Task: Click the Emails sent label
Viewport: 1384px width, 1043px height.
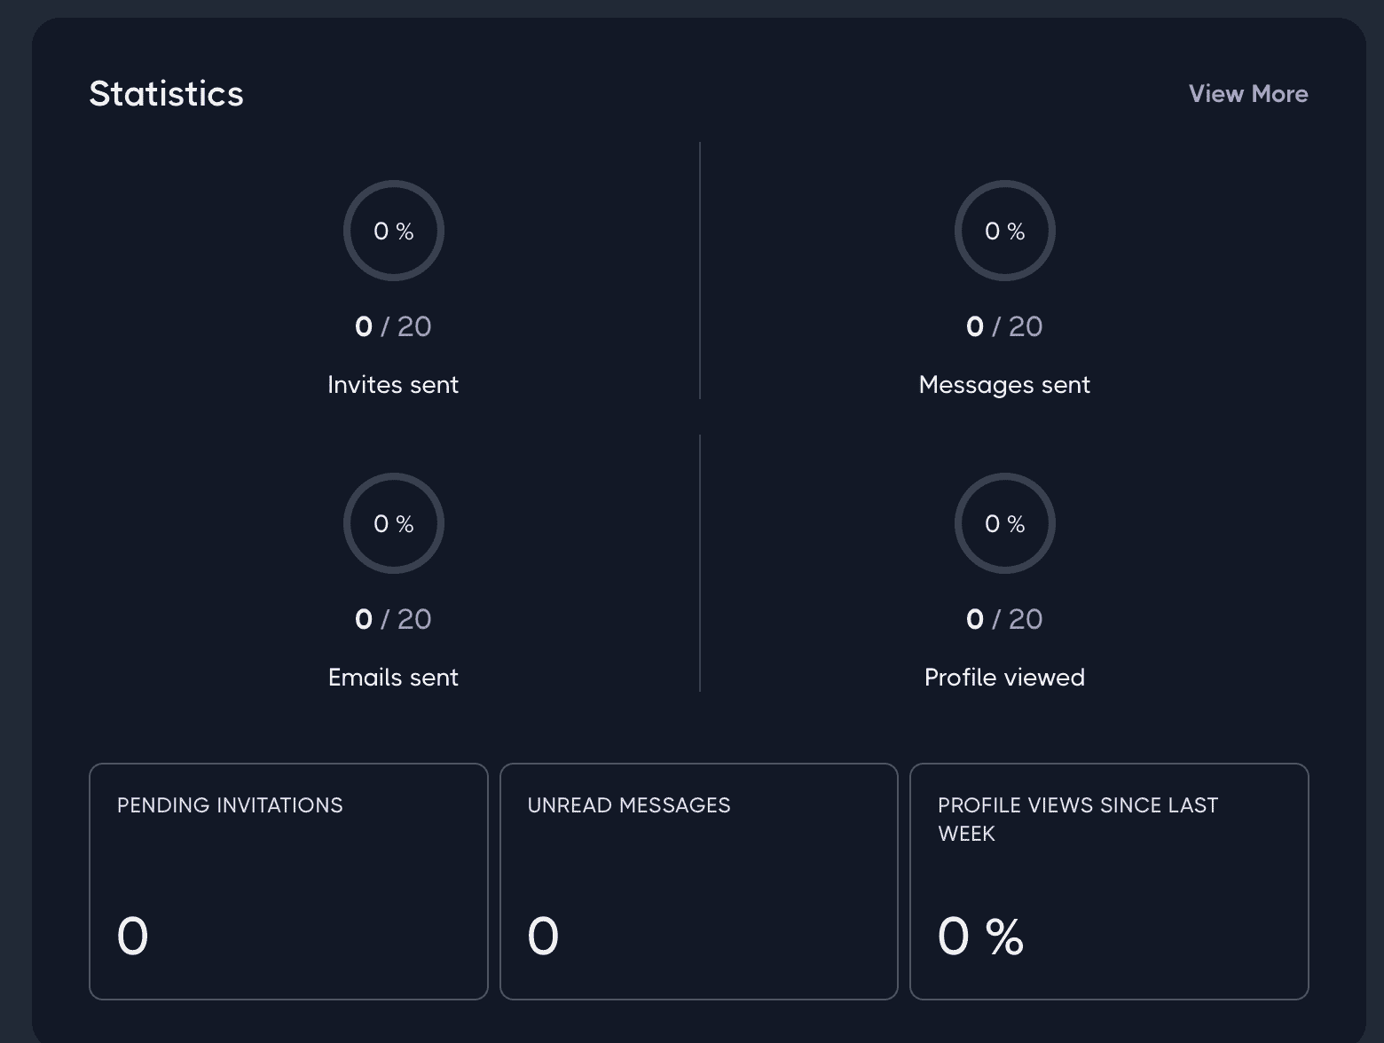Action: coord(393,678)
